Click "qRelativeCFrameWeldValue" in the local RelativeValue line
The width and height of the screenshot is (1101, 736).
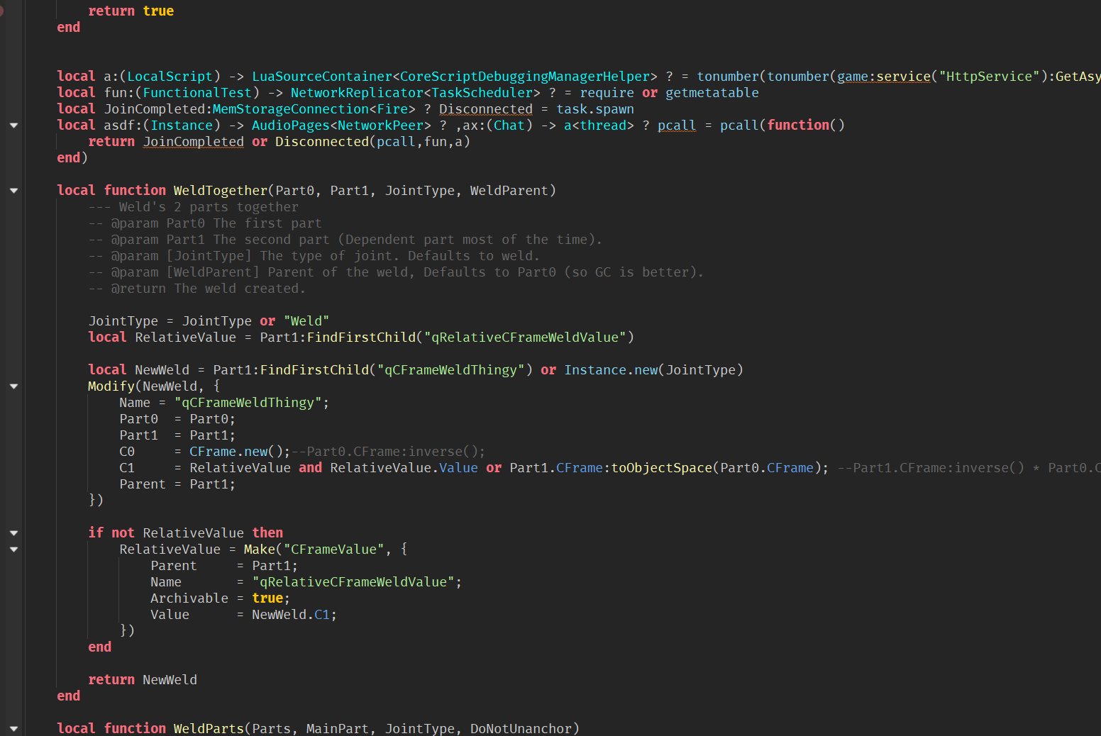525,337
